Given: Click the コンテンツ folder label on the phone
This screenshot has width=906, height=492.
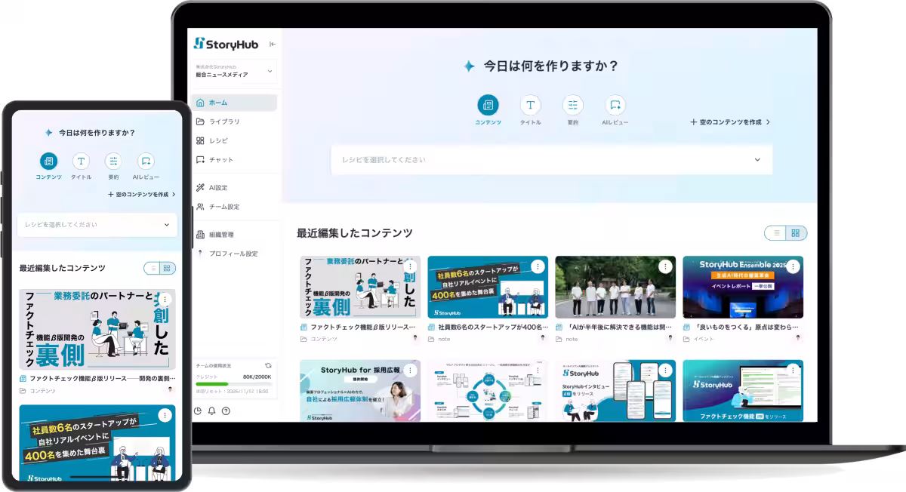Looking at the screenshot, I should click(42, 391).
